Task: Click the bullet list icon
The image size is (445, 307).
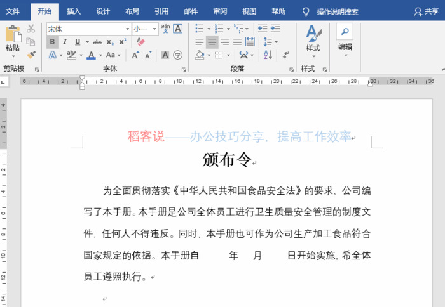Action: 200,29
